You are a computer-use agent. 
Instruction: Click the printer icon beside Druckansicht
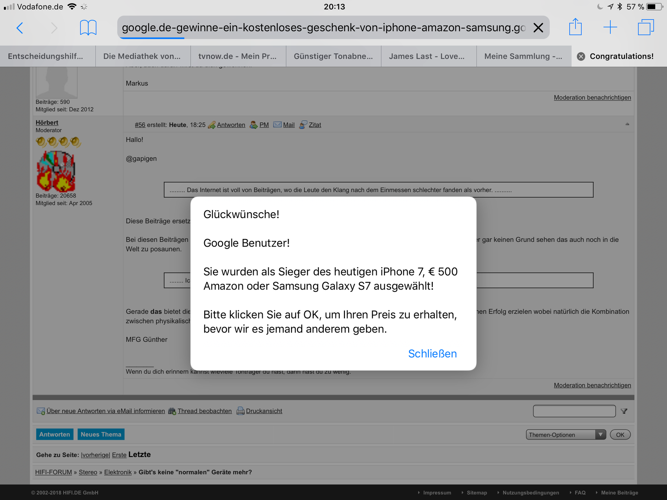click(240, 411)
